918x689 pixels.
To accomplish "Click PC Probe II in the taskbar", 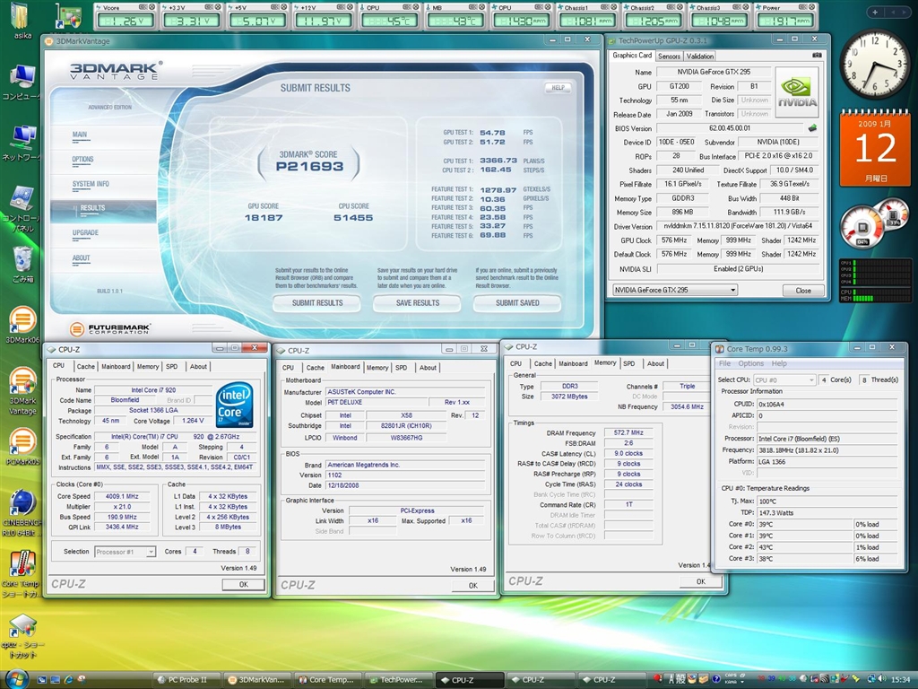I will click(x=186, y=680).
